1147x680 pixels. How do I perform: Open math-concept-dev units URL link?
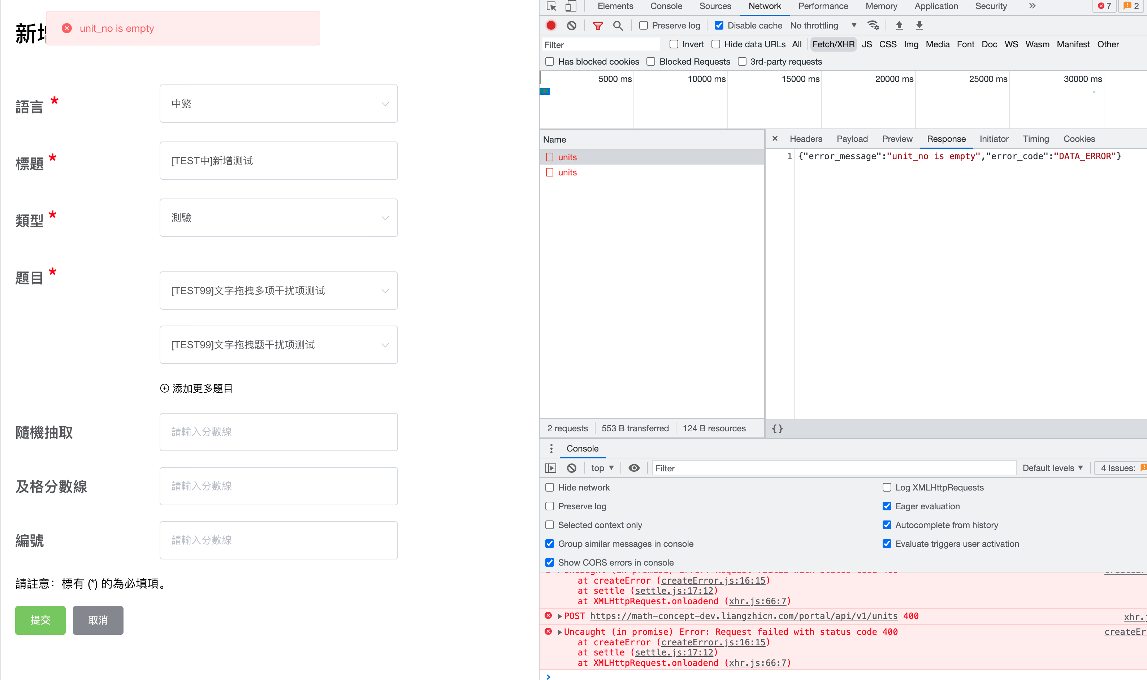click(x=744, y=616)
